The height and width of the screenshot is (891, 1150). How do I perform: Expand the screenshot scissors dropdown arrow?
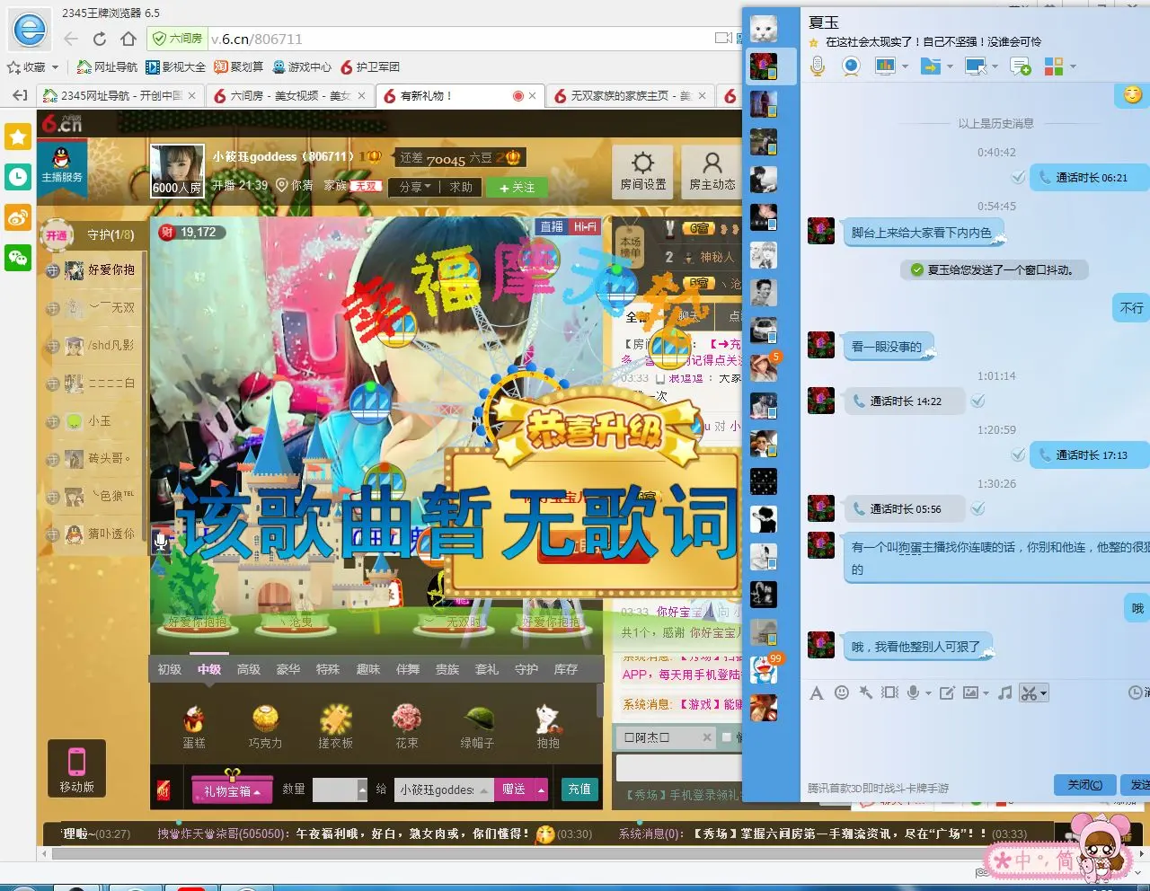pos(1043,693)
